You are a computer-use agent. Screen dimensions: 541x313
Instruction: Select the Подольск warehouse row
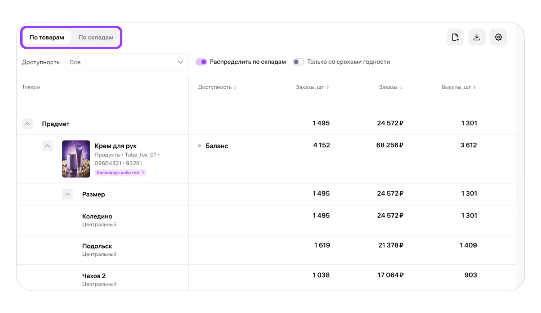point(97,246)
